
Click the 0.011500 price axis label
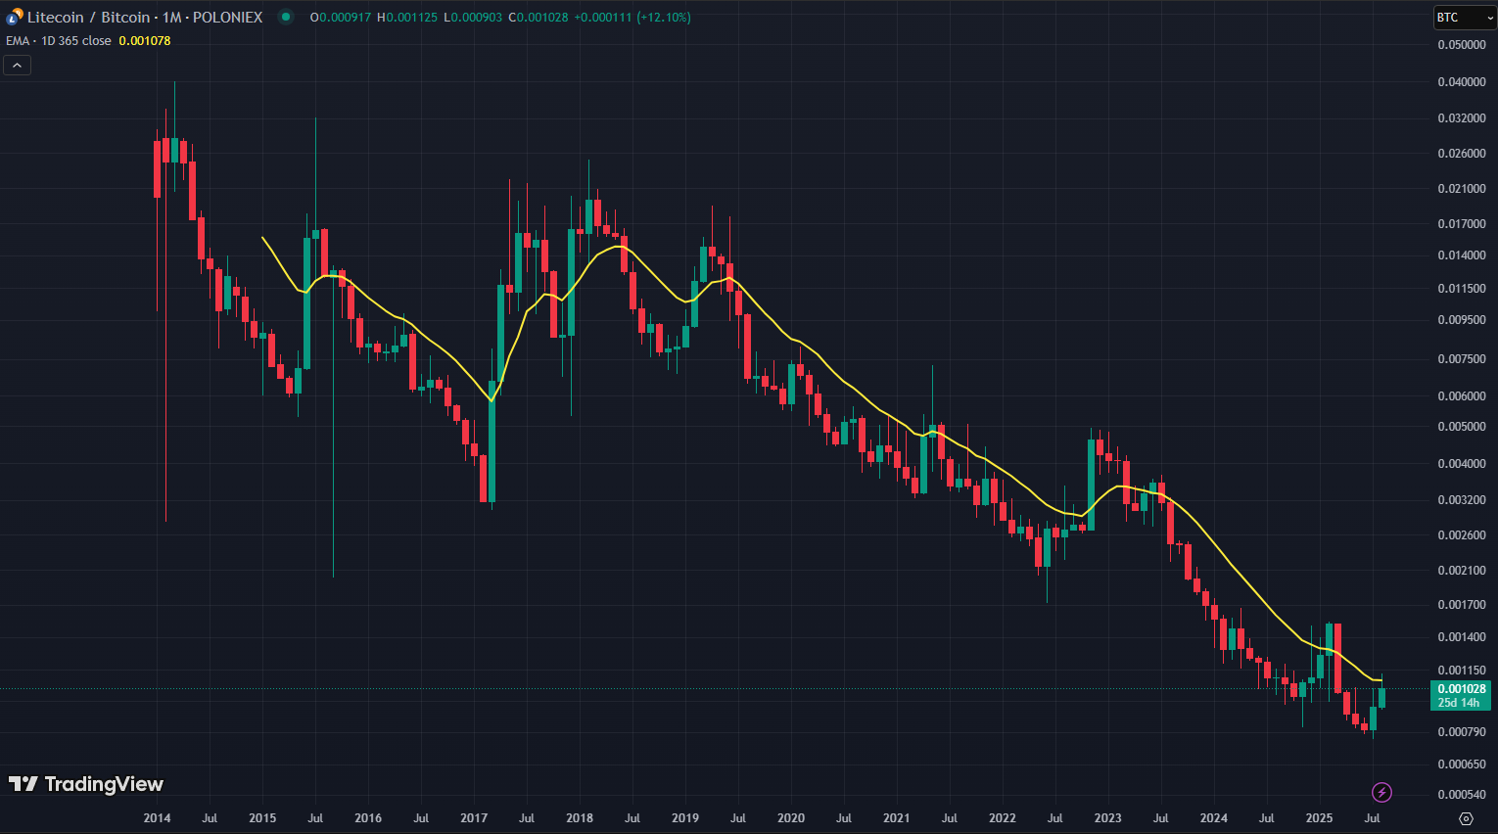(1462, 289)
